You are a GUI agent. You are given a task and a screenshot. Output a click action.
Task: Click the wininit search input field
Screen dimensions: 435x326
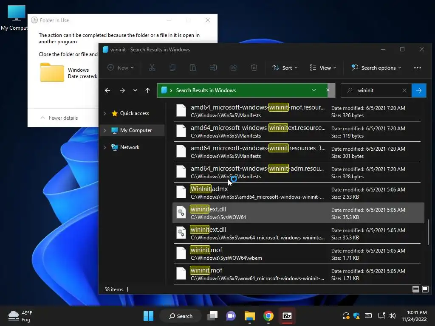(377, 90)
